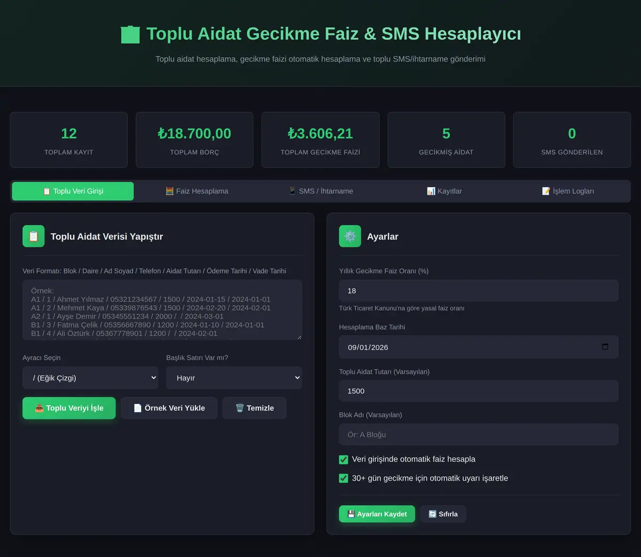This screenshot has width=641, height=557.
Task: Click the chart icon on Kayıtlar tab
Action: [x=431, y=191]
